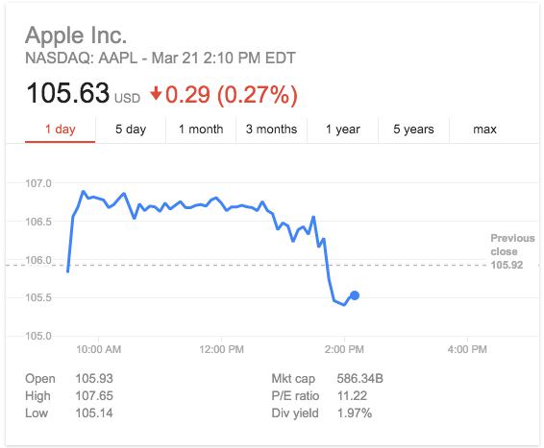Switch to the 5 day view
The width and height of the screenshot is (544, 448).
pos(131,130)
